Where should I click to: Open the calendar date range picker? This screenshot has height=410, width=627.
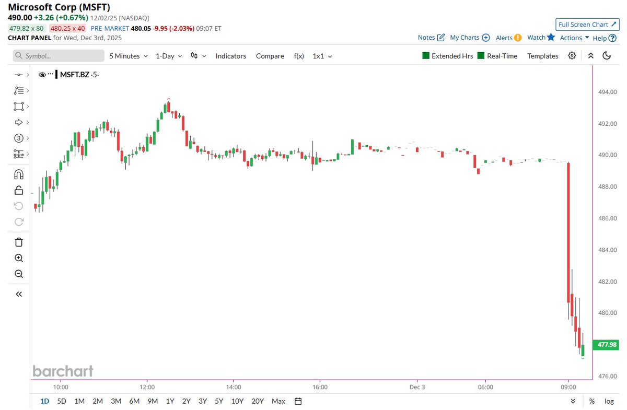[298, 401]
